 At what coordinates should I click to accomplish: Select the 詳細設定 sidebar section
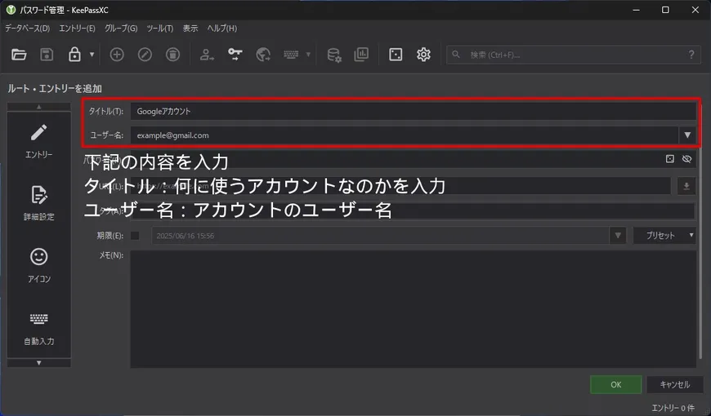pyautogui.click(x=39, y=203)
